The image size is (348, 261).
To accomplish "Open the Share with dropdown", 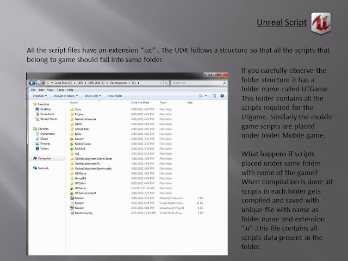I will coord(93,96).
